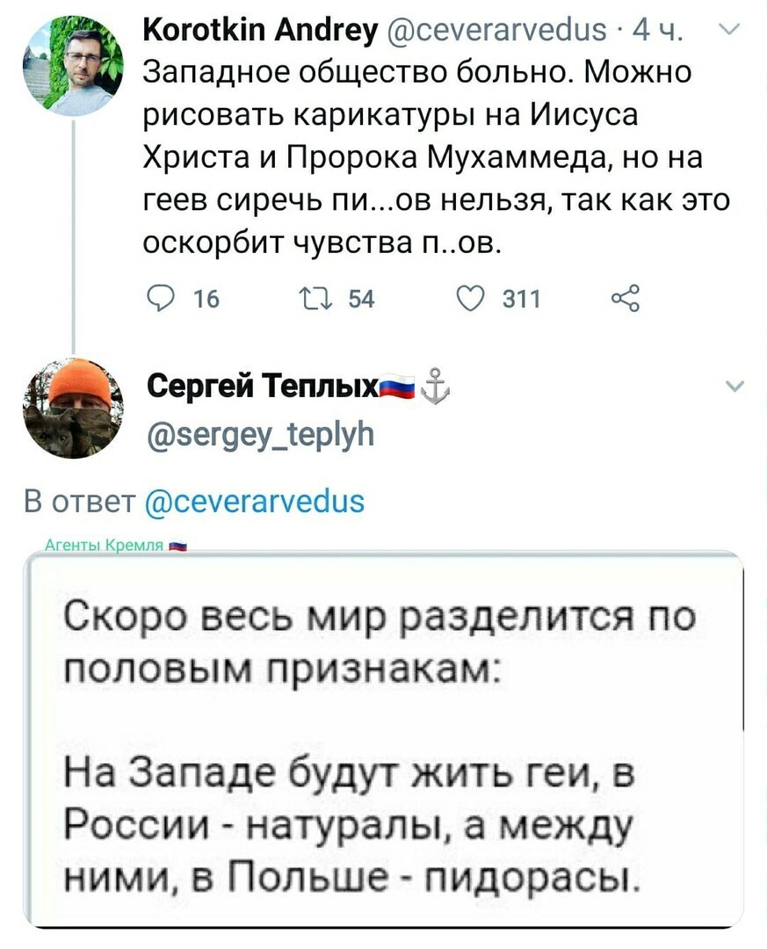Expand the chevron menu on Теплых's reply
The width and height of the screenshot is (767, 949).
(734, 386)
